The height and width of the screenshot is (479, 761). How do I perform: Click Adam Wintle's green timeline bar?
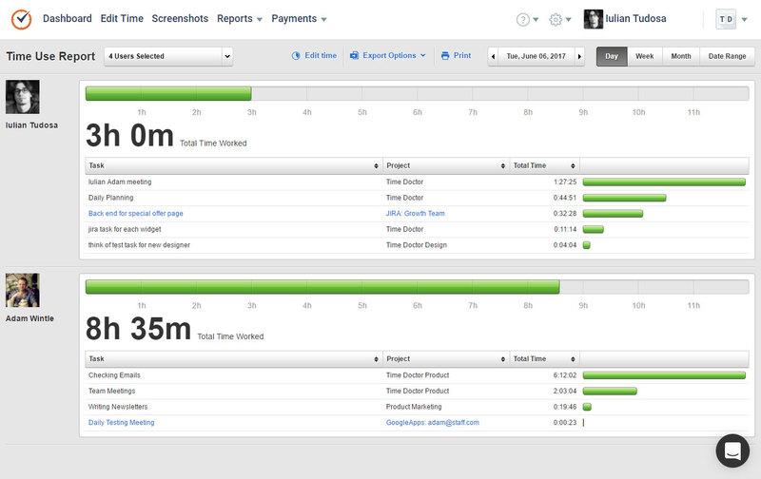tap(322, 287)
